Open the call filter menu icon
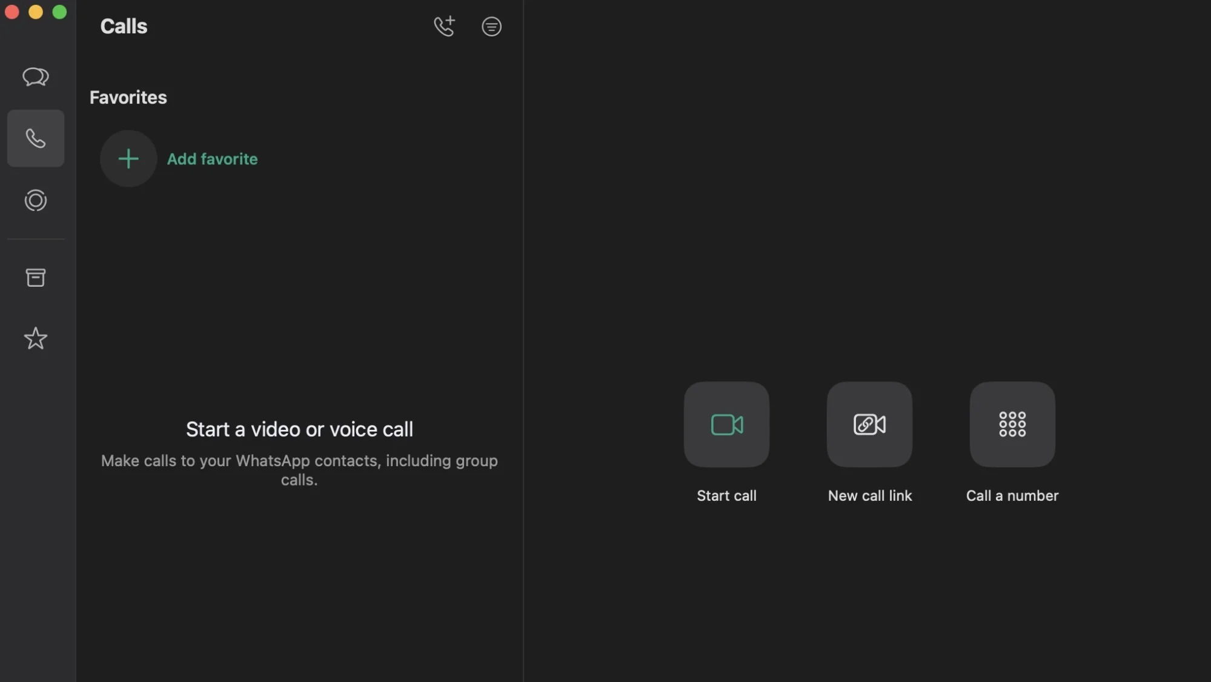Screen dimensions: 1211x682 pos(491,26)
